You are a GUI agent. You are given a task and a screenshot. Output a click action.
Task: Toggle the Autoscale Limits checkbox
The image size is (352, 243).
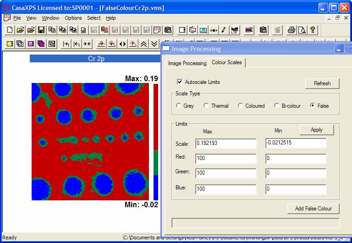pyautogui.click(x=180, y=82)
